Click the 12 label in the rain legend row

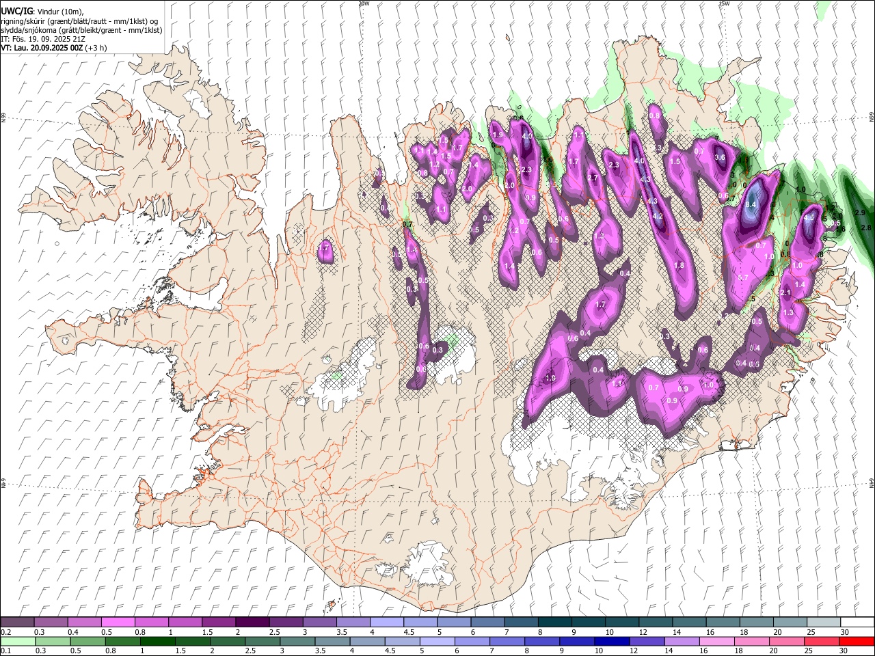tap(633, 651)
